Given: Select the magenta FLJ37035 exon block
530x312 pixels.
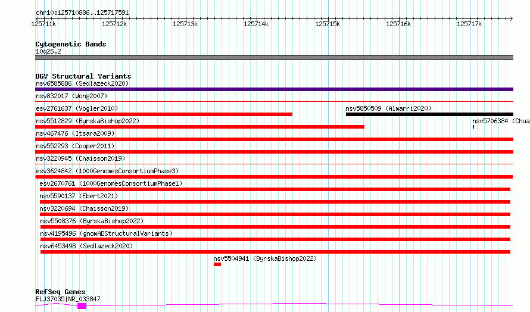Looking at the screenshot, I should [82, 306].
